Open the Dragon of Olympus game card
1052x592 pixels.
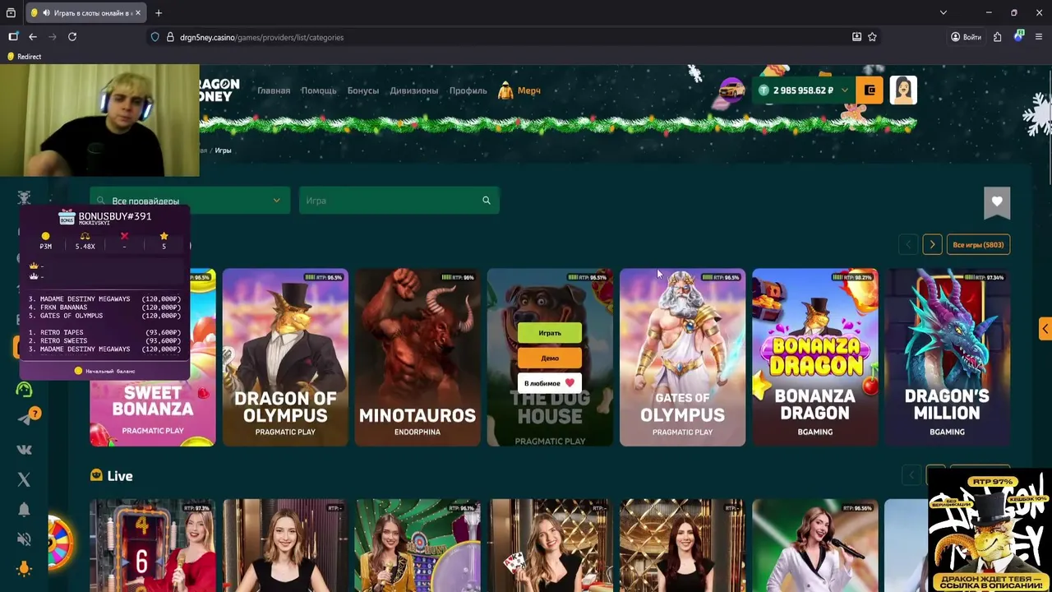(285, 357)
